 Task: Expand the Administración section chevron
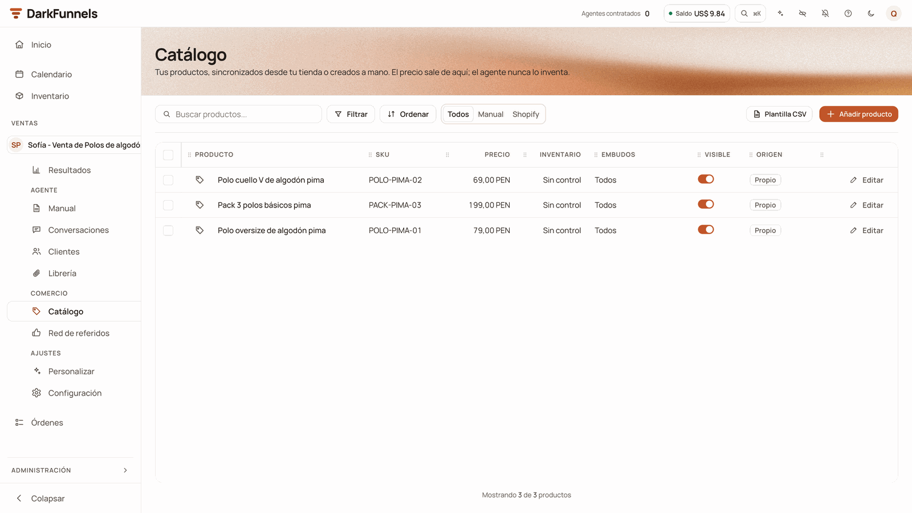point(125,470)
